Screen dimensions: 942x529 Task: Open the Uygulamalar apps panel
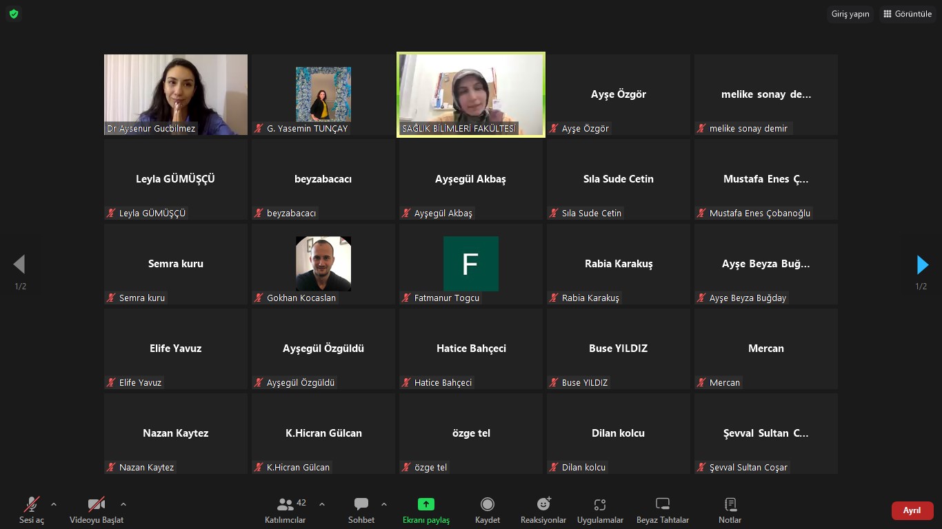[x=600, y=510]
